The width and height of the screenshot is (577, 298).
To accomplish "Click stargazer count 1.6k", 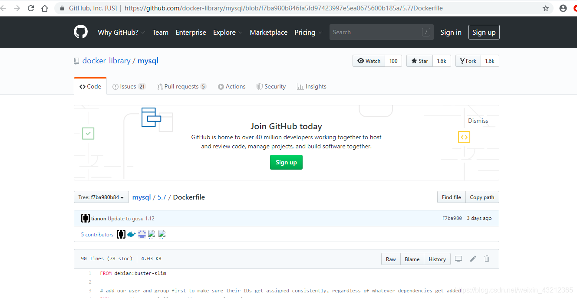I will click(x=442, y=61).
